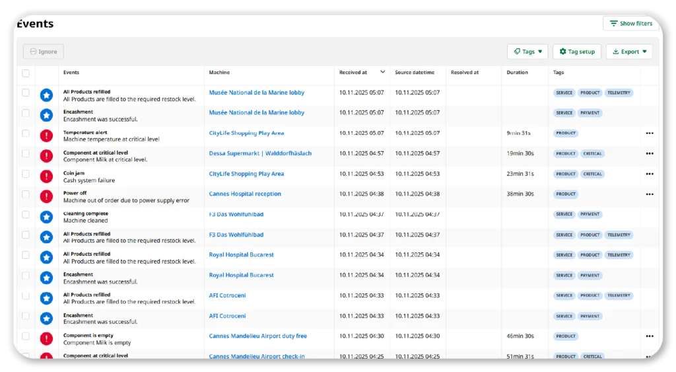Click the red alert icon for Temperature alert
This screenshot has width=676, height=372.
pyautogui.click(x=46, y=135)
